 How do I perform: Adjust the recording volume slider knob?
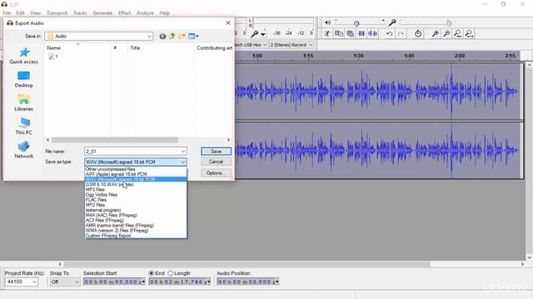coord(449,23)
